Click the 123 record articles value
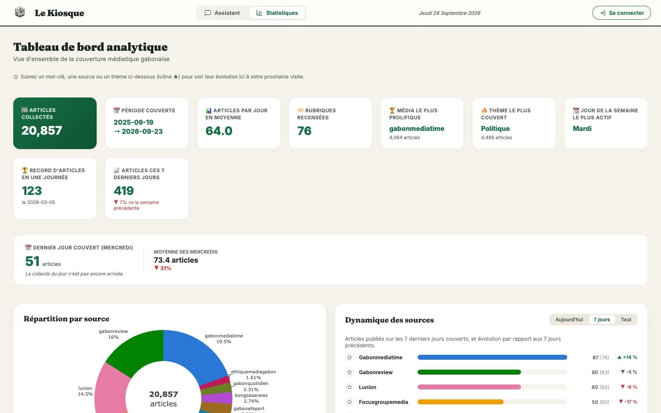 (32, 191)
